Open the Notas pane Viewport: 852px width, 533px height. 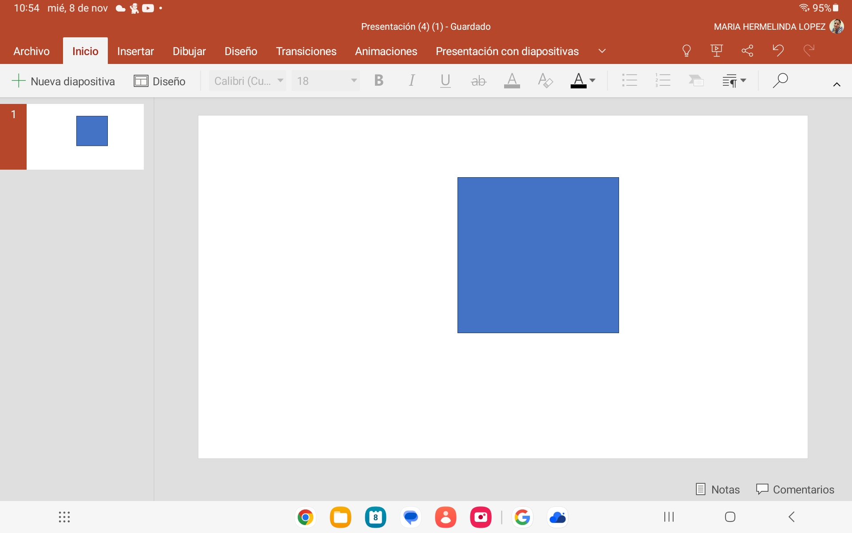coord(718,489)
